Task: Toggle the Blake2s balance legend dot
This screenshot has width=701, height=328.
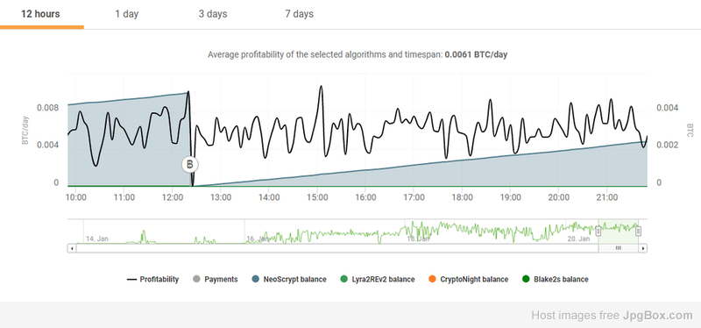Action: point(526,279)
